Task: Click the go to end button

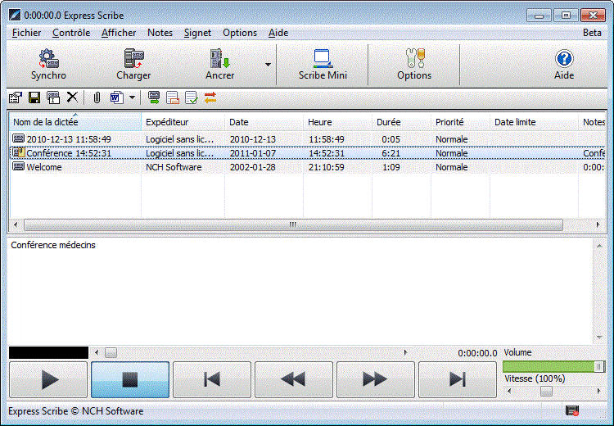Action: [458, 379]
